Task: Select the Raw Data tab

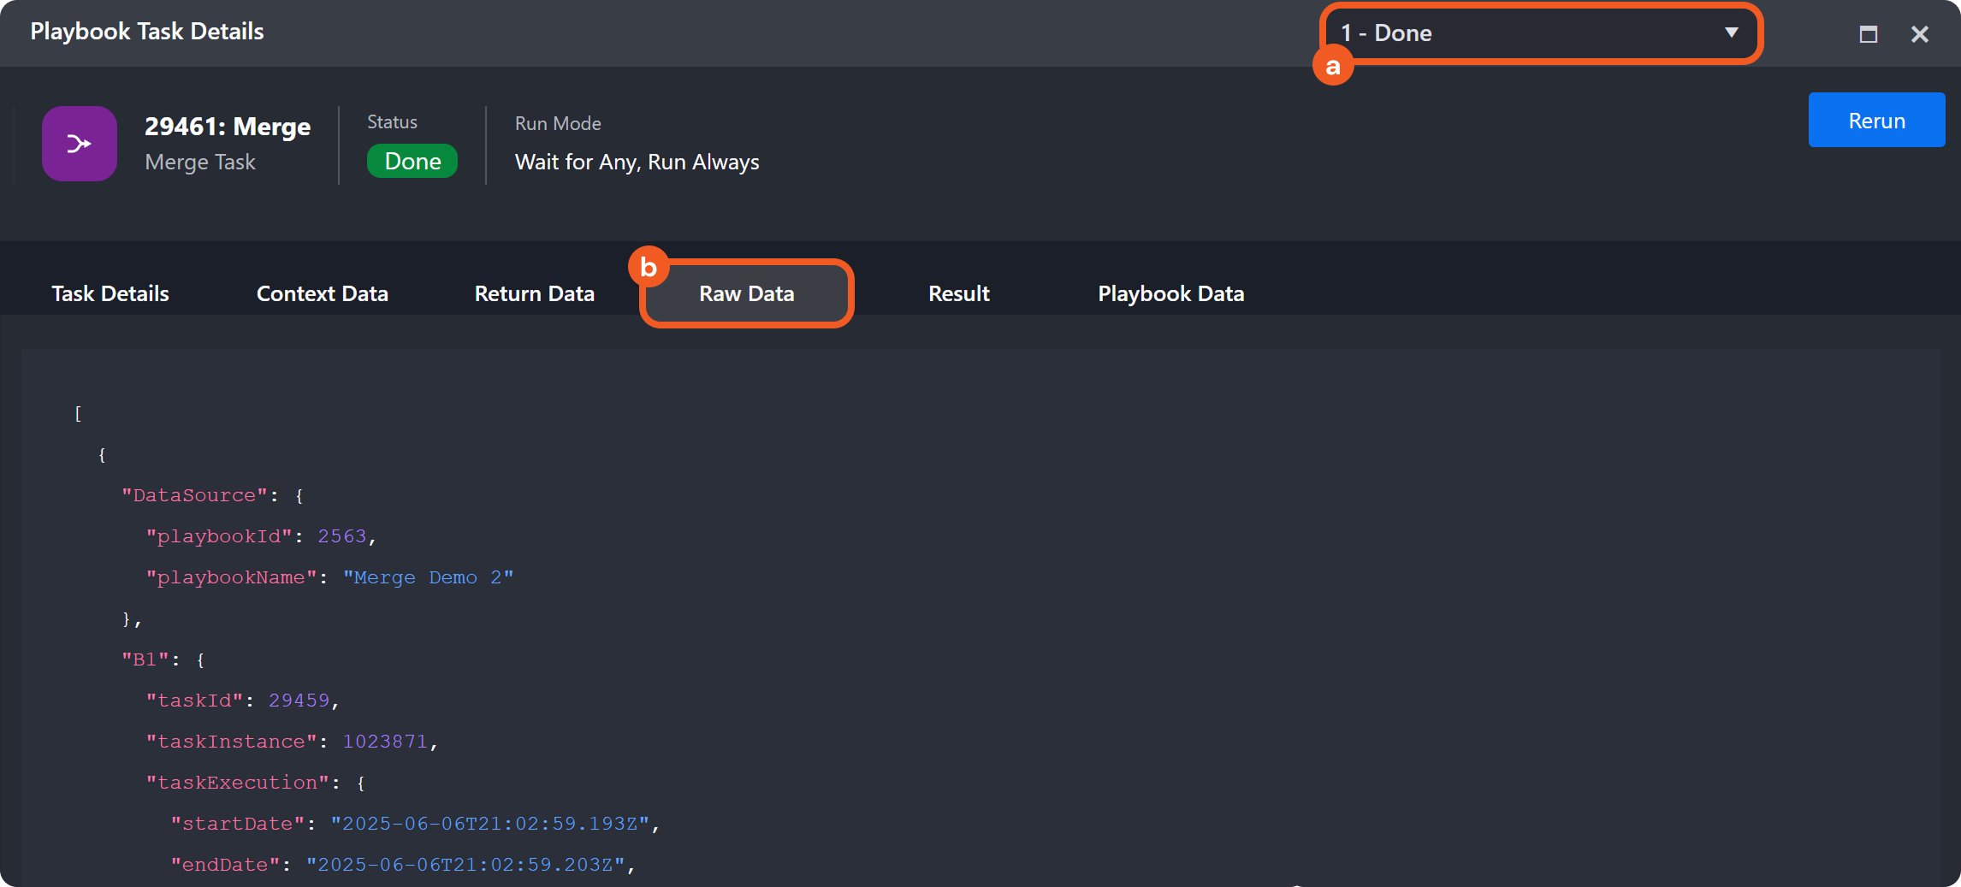Action: coord(747,293)
